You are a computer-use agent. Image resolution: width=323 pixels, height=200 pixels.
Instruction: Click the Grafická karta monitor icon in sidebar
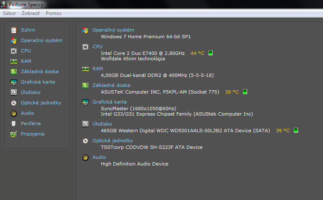pos(14,82)
